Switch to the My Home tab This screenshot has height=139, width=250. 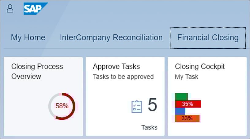click(28, 38)
